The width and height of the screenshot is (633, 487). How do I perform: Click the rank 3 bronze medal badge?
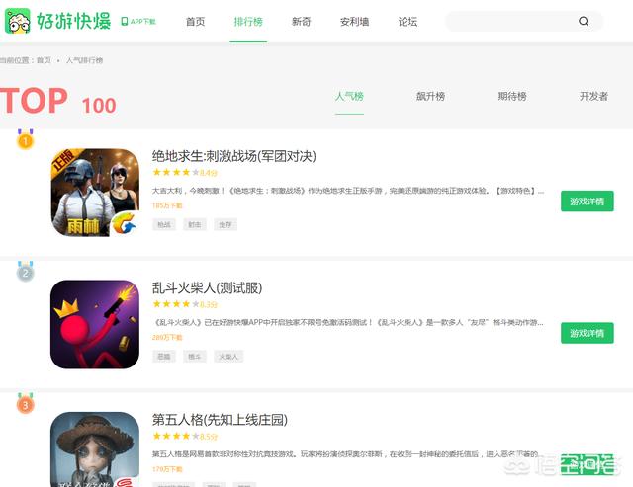click(25, 403)
